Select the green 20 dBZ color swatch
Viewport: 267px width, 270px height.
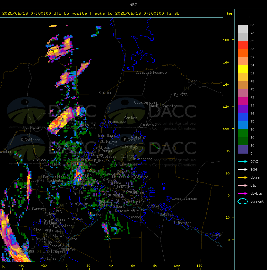[x=243, y=133]
